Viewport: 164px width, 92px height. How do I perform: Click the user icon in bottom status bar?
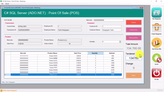point(1,90)
